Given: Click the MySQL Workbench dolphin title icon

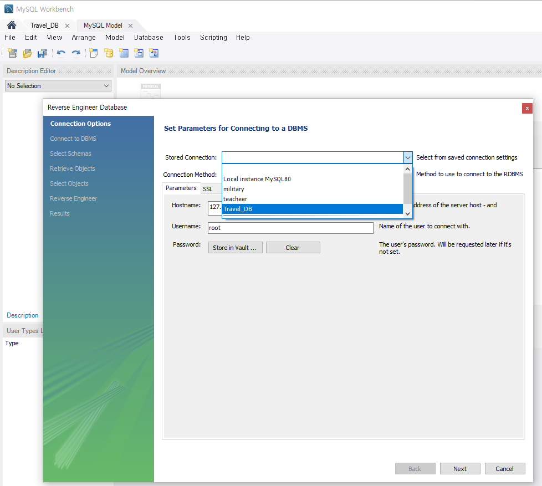Looking at the screenshot, I should coord(9,9).
